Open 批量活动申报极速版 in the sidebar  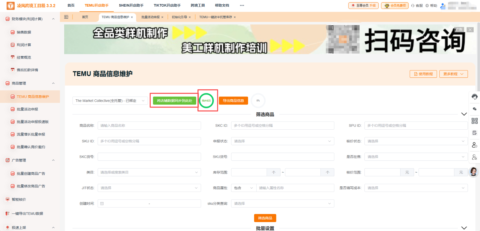point(33,122)
